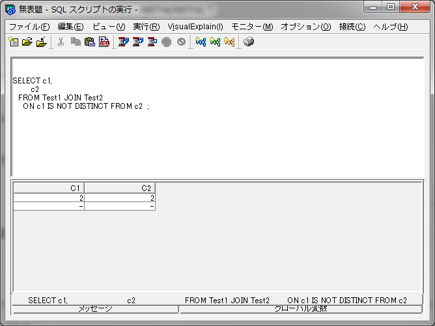Click the ON c1 IS NOT DISTINCT line in editor
Image resolution: width=435 pixels, height=326 pixels.
point(86,106)
